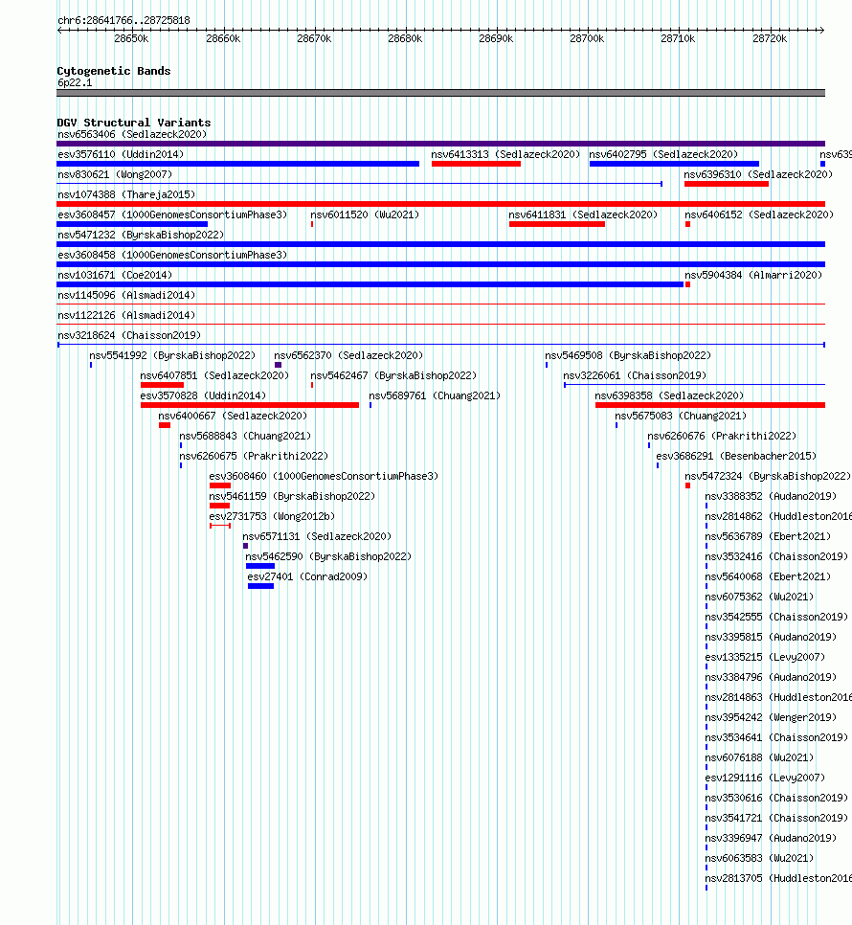This screenshot has height=925, width=852.
Task: Select the nsv3388352 (Audano2019) label
Action: coord(771,496)
